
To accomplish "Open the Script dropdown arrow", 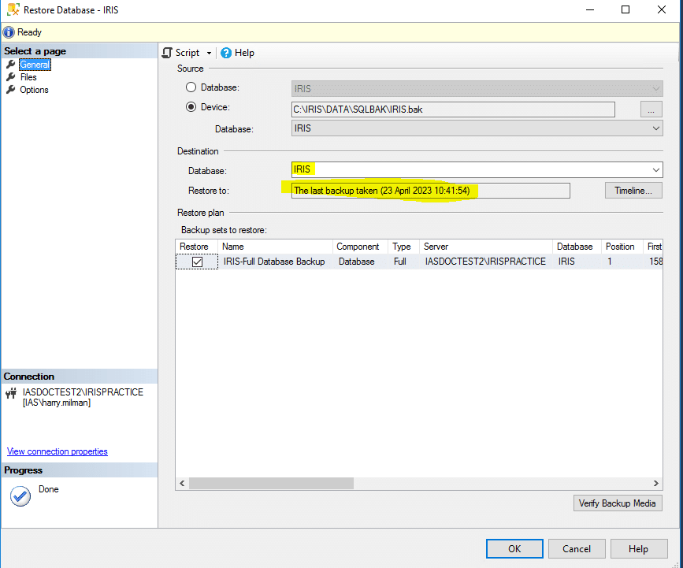I will (x=209, y=53).
